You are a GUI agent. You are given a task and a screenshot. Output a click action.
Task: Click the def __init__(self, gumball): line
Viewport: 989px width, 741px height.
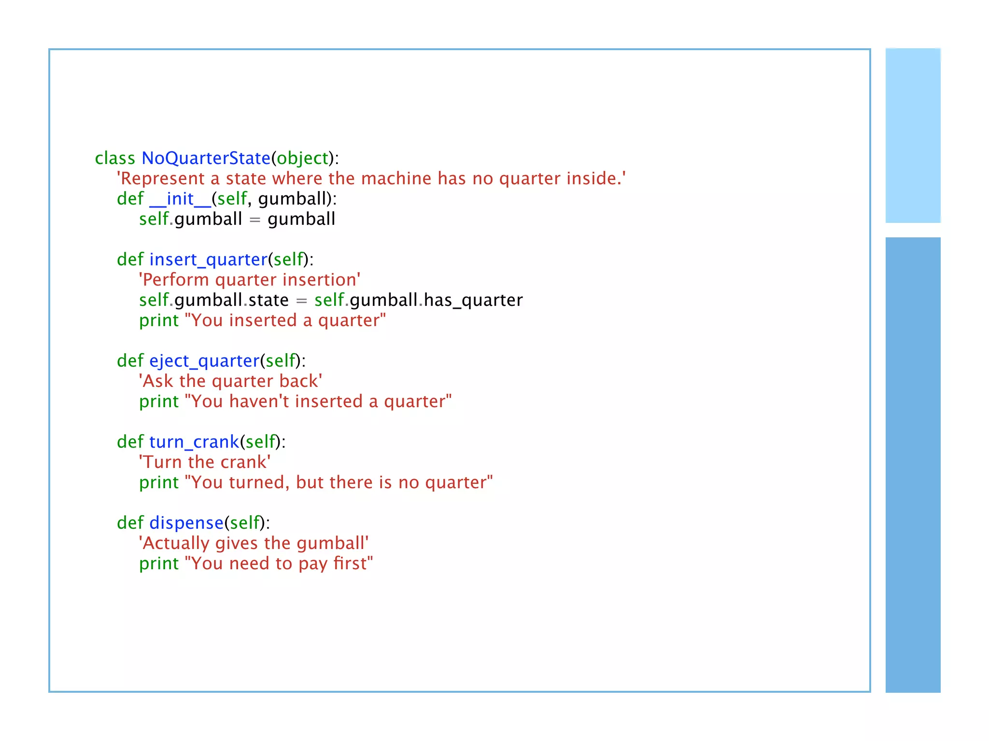[227, 199]
